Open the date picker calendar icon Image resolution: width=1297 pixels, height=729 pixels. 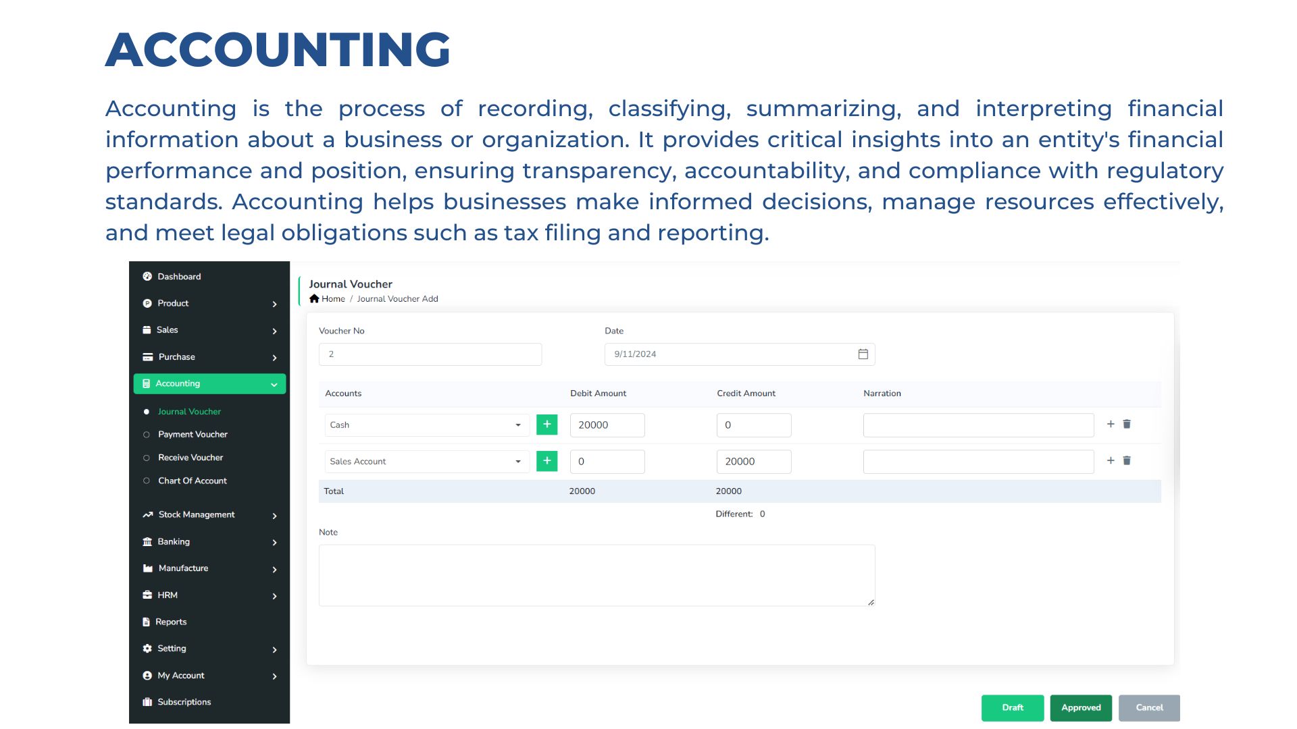point(863,354)
